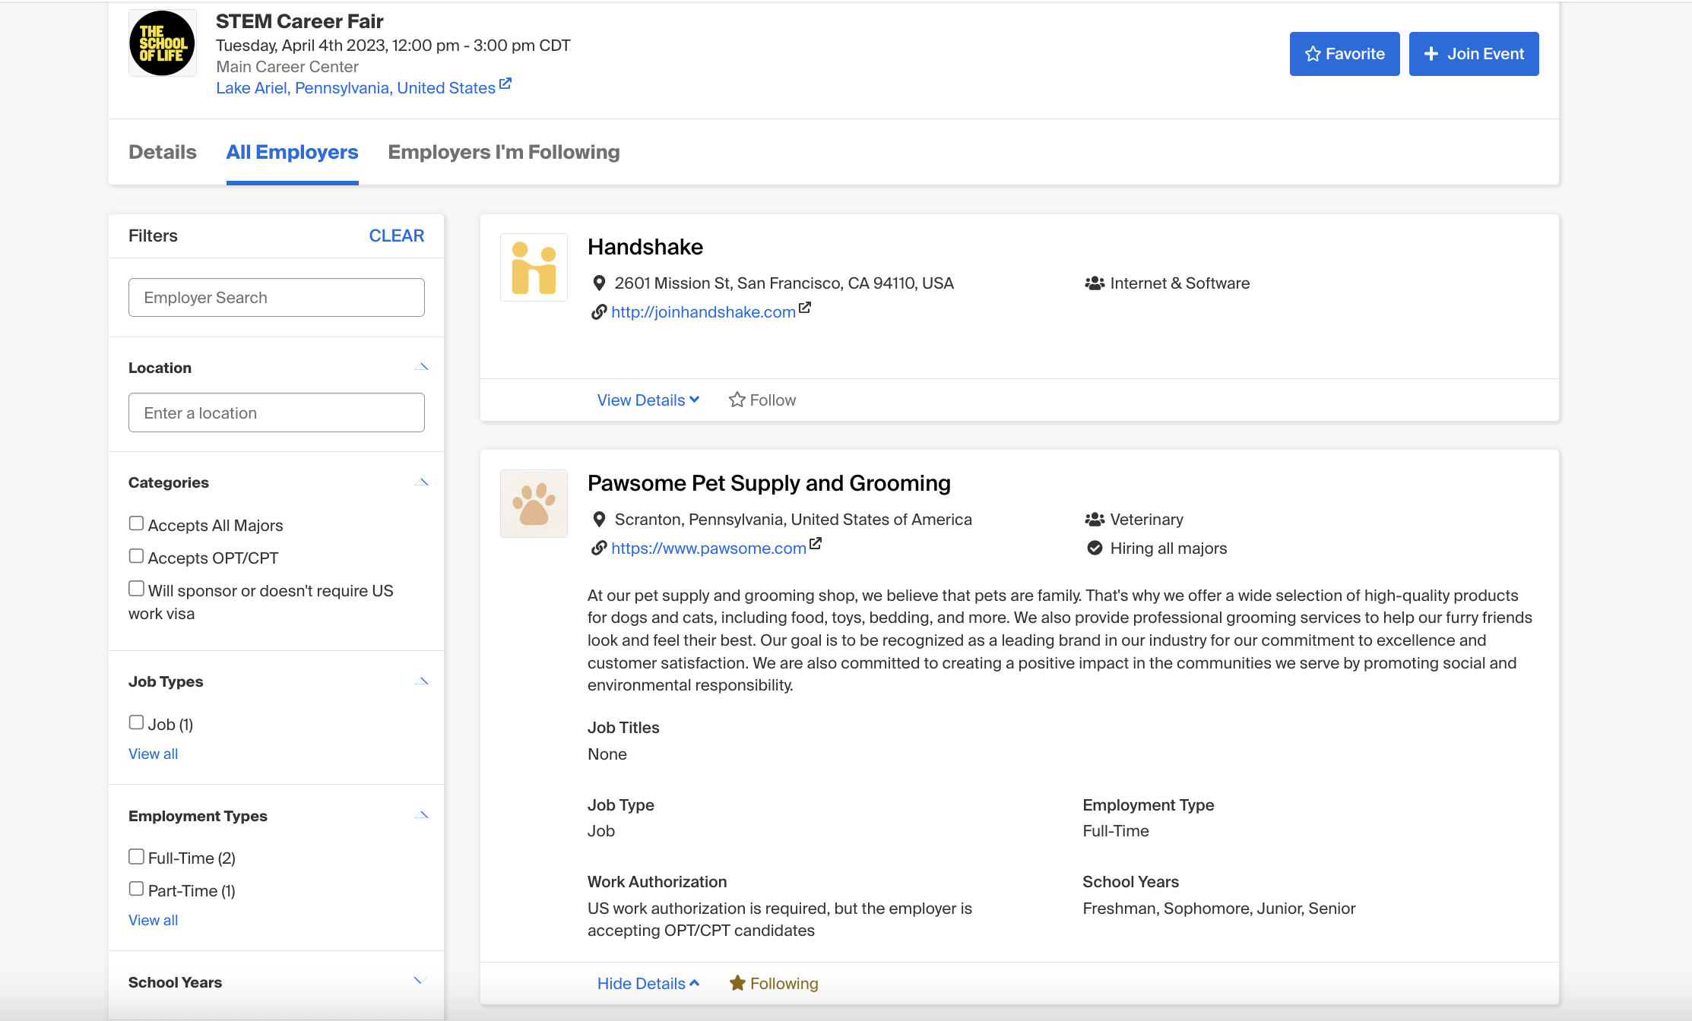The height and width of the screenshot is (1021, 1692).
Task: Collapse the Employment Types section
Action: tap(422, 816)
